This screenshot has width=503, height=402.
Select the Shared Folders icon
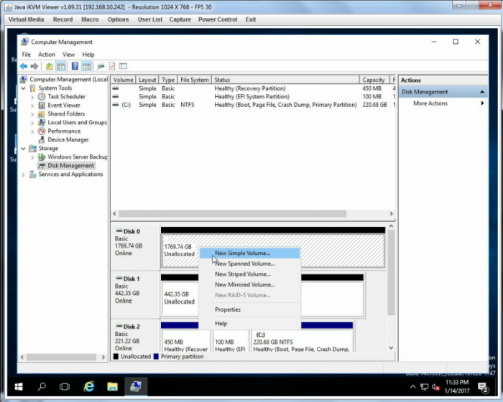(x=42, y=114)
